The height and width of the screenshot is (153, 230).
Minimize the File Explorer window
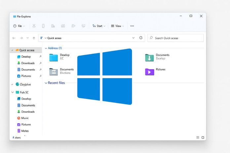pyautogui.click(x=181, y=16)
